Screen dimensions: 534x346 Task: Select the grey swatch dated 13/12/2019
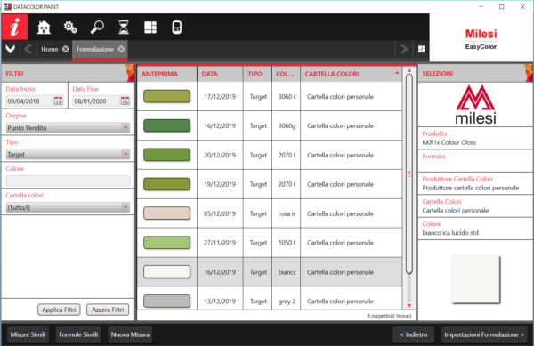tap(167, 302)
